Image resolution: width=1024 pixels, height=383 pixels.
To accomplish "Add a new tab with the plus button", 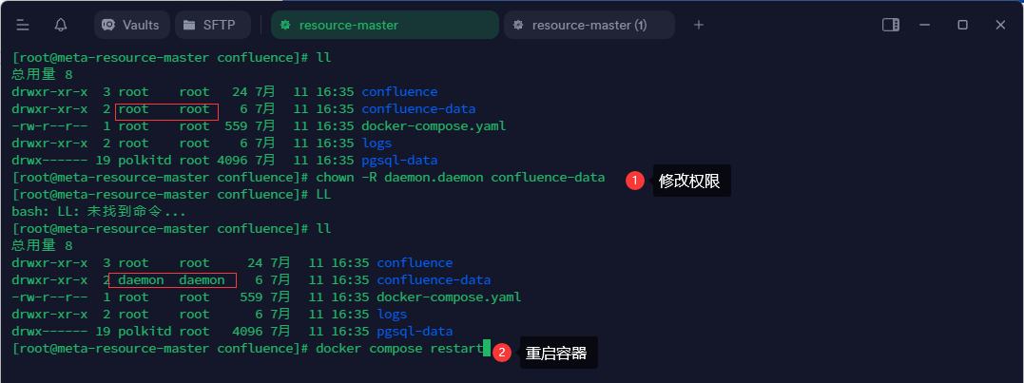I will pyautogui.click(x=699, y=25).
